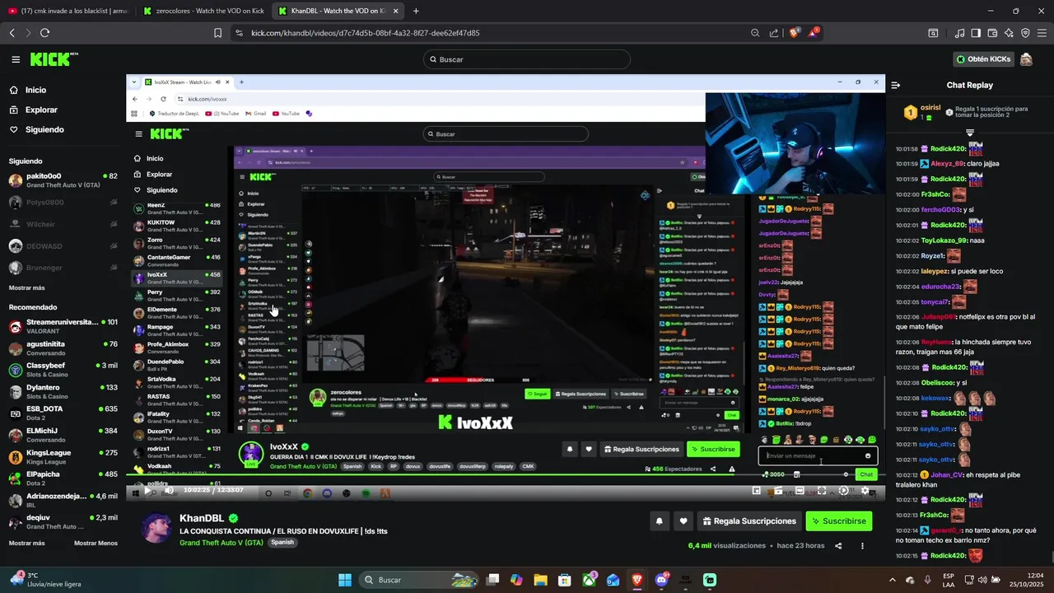1054x593 pixels.
Task: Open video player settings gear
Action: point(865,490)
